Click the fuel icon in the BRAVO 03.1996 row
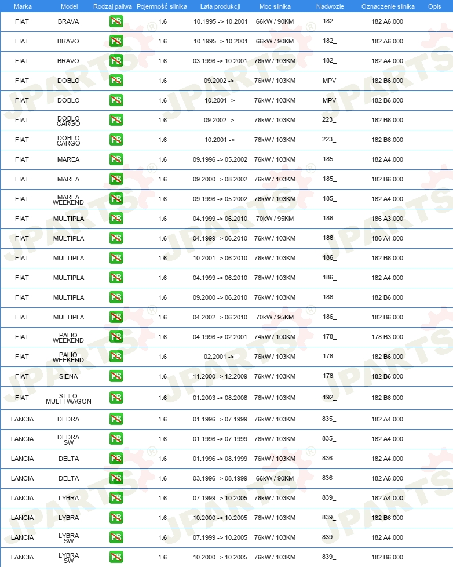The image size is (453, 567). coord(116,61)
